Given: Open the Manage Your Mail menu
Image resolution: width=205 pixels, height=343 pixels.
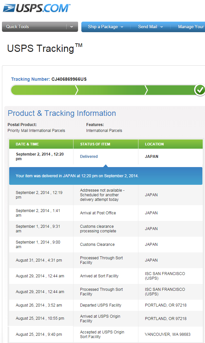Looking at the screenshot, I should 191,27.
